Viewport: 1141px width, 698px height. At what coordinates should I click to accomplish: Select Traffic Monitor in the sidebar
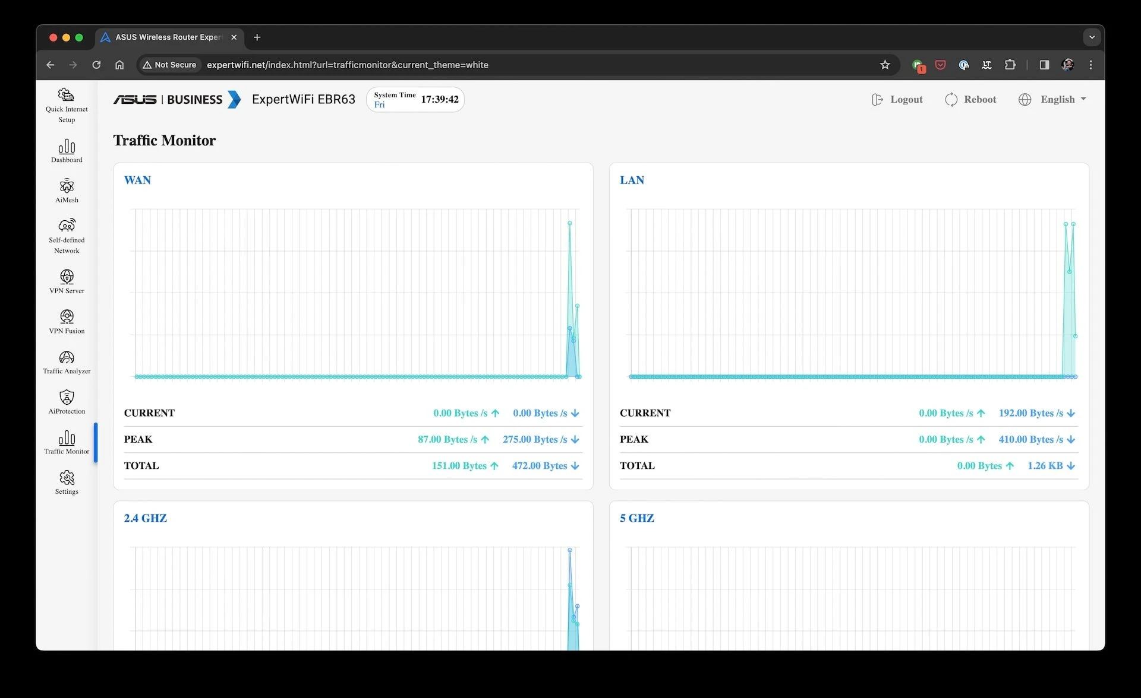67,442
